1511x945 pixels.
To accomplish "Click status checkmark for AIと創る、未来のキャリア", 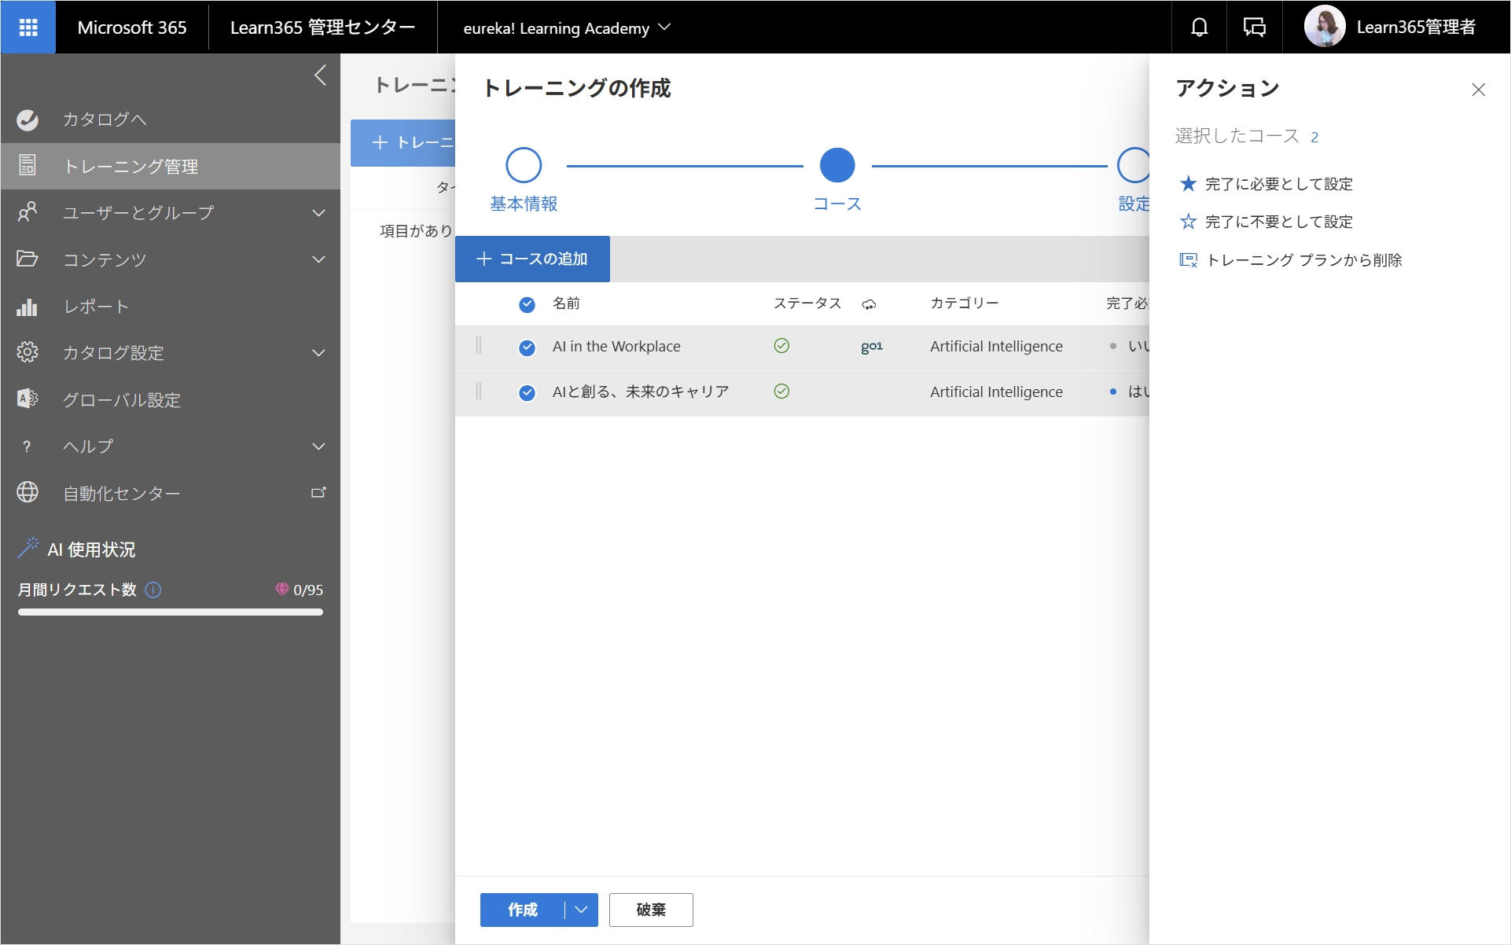I will pos(781,392).
